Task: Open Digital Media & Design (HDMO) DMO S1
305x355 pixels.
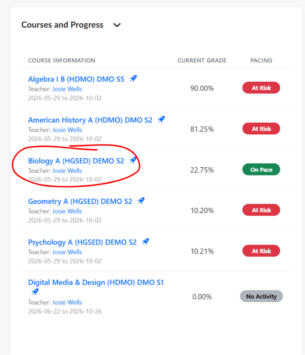Action: [x=96, y=283]
